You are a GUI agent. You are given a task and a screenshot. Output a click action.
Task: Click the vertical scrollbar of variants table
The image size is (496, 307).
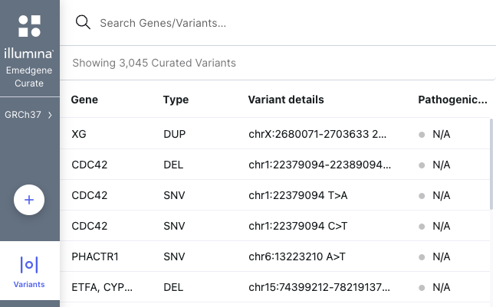(x=491, y=165)
